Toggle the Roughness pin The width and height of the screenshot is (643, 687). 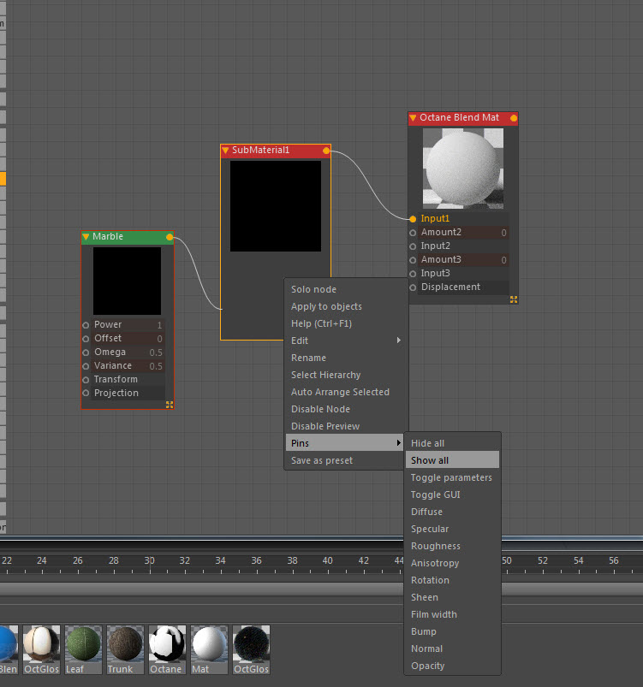(x=452, y=546)
